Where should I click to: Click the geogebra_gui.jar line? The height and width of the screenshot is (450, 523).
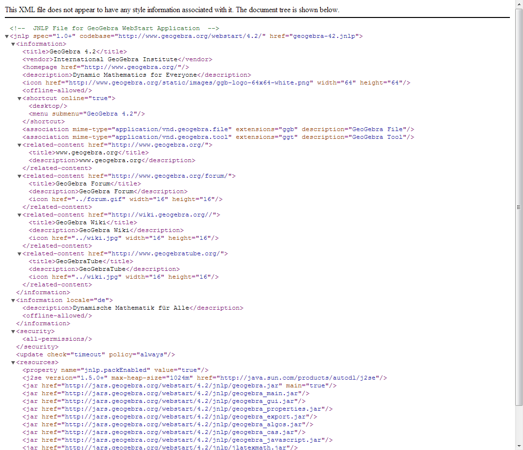[x=164, y=401]
